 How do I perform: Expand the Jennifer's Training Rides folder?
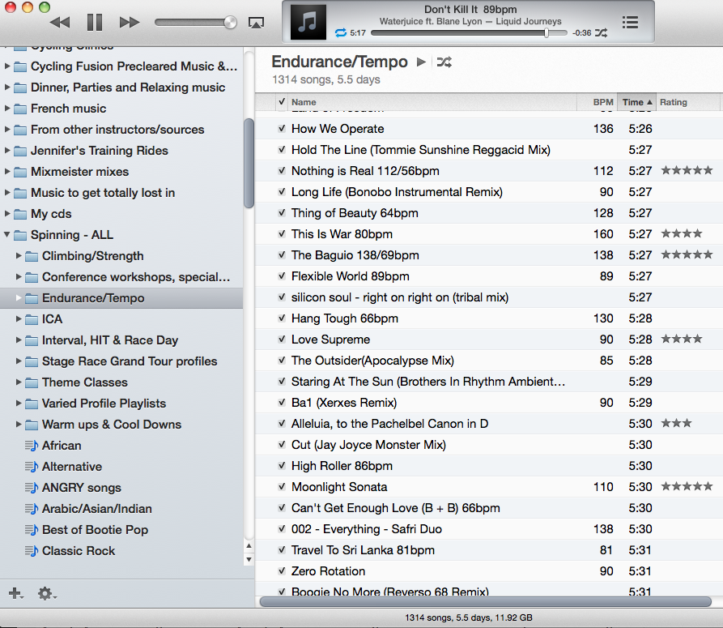[7, 151]
